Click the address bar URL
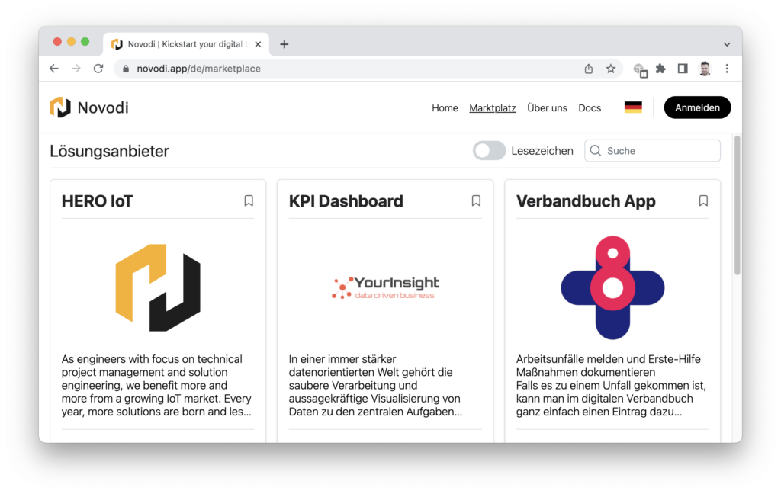The height and width of the screenshot is (494, 781). tap(199, 69)
